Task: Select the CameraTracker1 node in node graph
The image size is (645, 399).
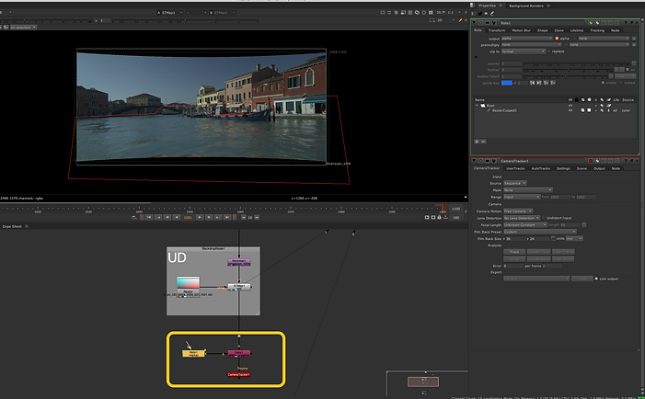Action: point(238,374)
